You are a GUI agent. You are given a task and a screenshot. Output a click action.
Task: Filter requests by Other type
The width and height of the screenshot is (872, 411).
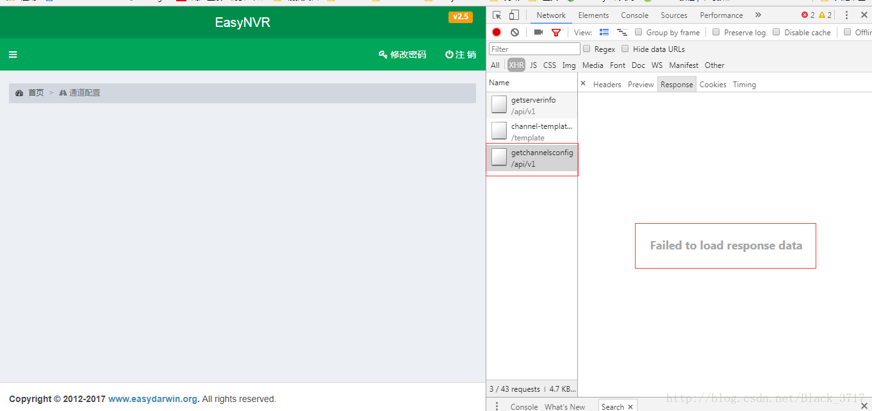pos(714,65)
